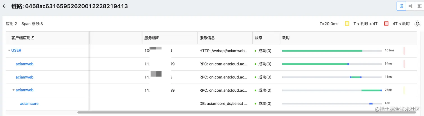
Task: Click the HTTP: /webapi/aciamweb... service info cell
Action: tap(223, 51)
